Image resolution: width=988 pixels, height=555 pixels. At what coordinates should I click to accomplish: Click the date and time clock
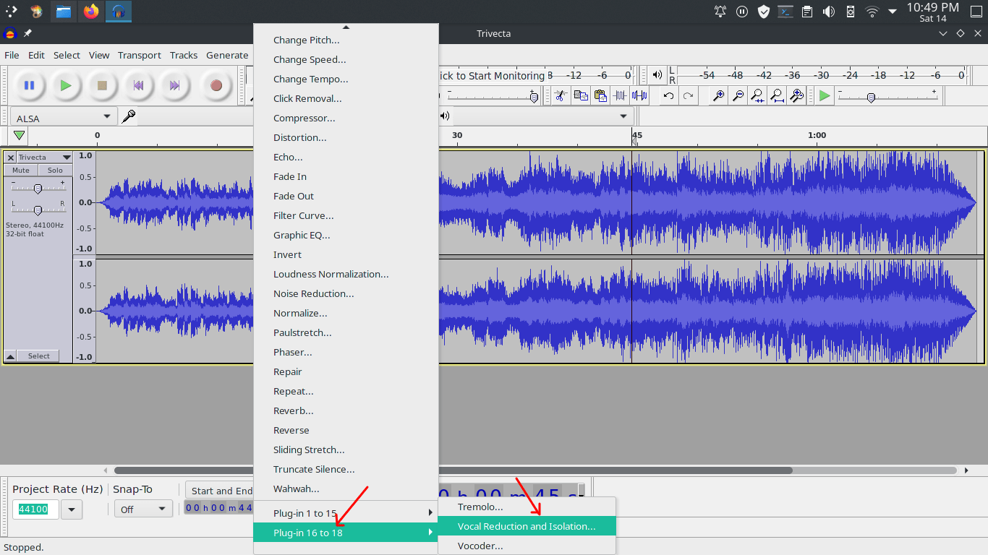[x=932, y=12]
